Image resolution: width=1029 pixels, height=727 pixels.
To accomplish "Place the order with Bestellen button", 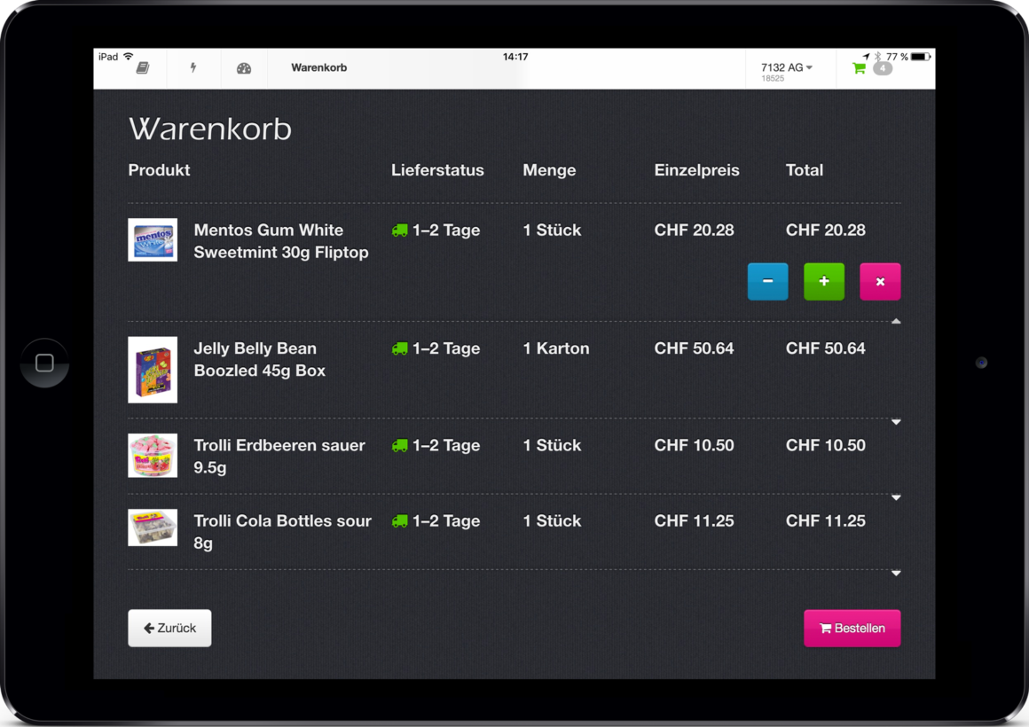I will [852, 628].
